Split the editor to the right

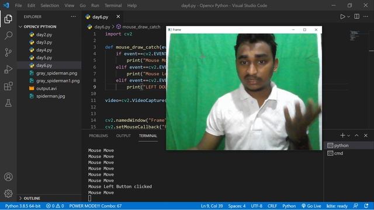(x=357, y=16)
